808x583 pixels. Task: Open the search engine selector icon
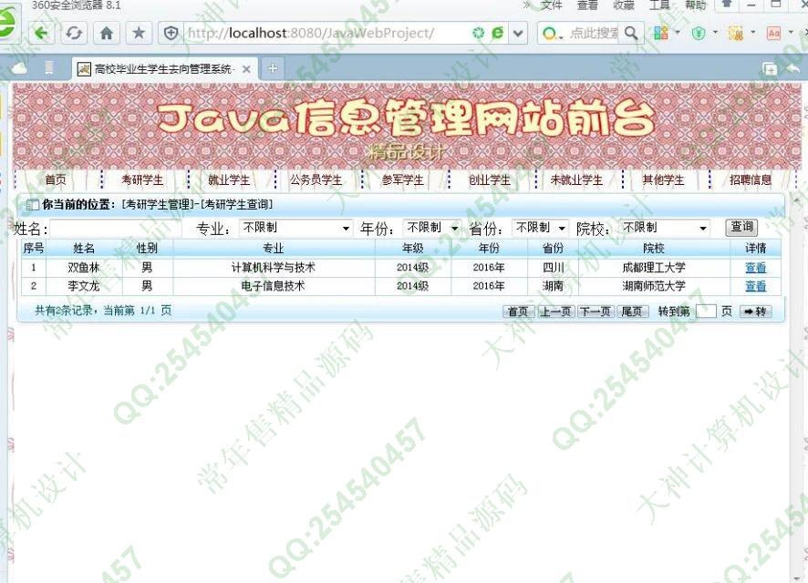coord(550,34)
